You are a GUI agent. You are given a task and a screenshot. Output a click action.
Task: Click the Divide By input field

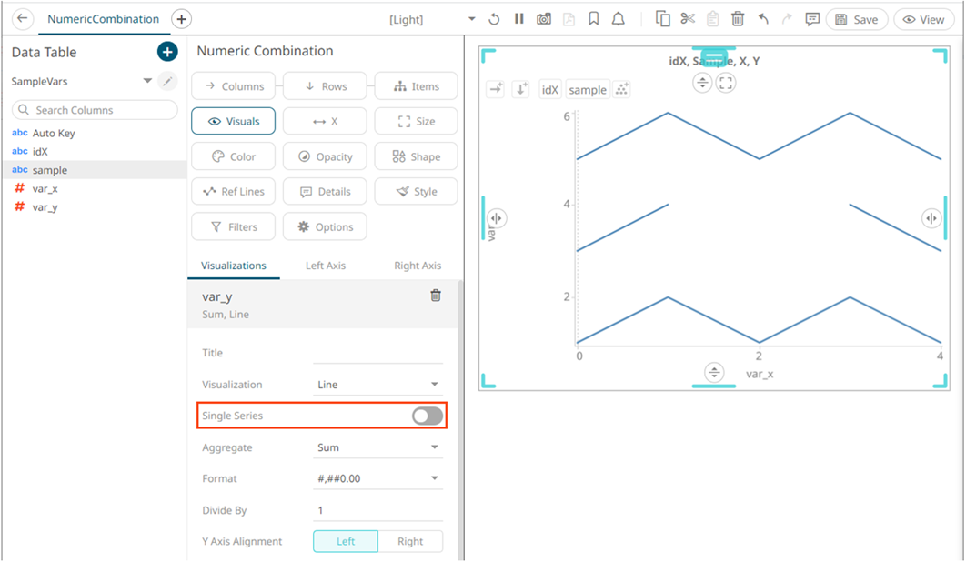tap(377, 510)
